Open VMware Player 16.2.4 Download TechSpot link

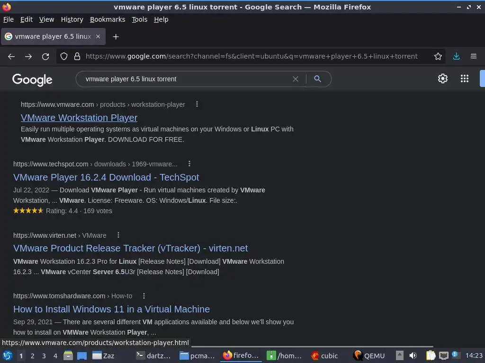tap(106, 177)
